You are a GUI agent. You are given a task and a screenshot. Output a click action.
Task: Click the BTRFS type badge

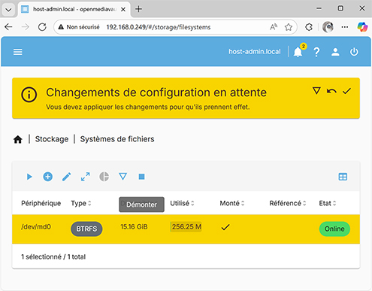(x=86, y=229)
